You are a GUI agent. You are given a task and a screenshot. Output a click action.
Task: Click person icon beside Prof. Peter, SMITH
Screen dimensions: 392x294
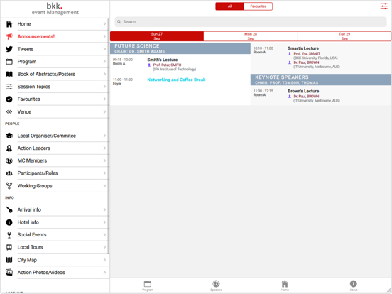[149, 65]
